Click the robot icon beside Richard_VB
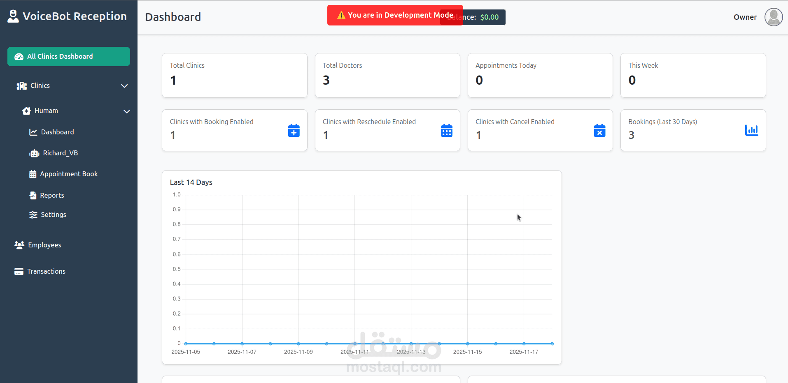This screenshot has height=383, width=788. coord(34,153)
